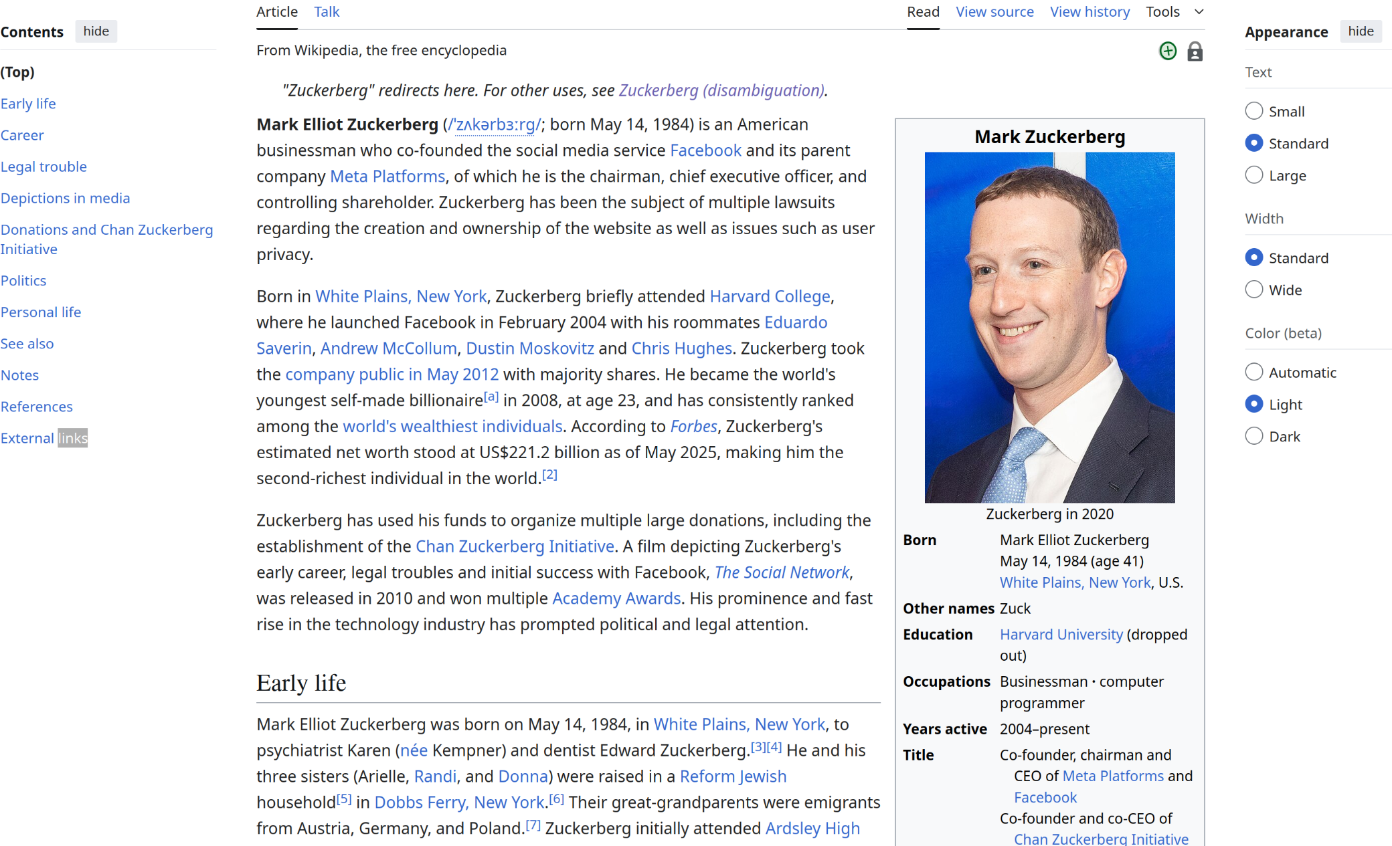Open View history tab
The height and width of the screenshot is (846, 1392).
pos(1090,12)
